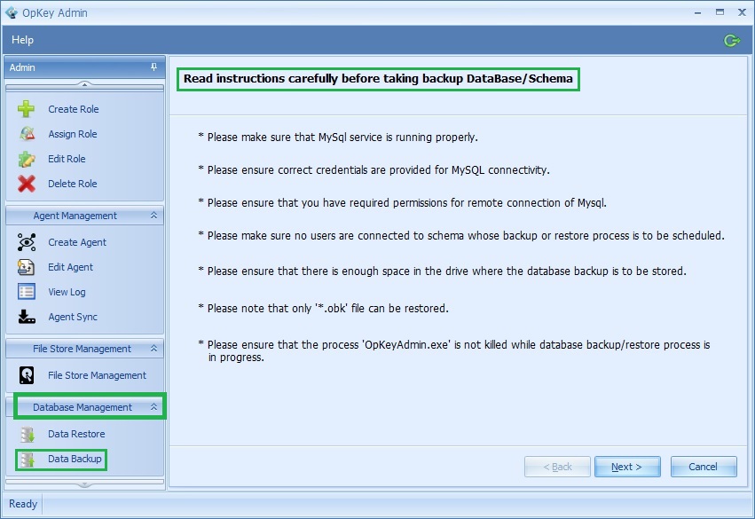Image resolution: width=755 pixels, height=519 pixels.
Task: Click the green logout icon in header
Action: tap(731, 41)
